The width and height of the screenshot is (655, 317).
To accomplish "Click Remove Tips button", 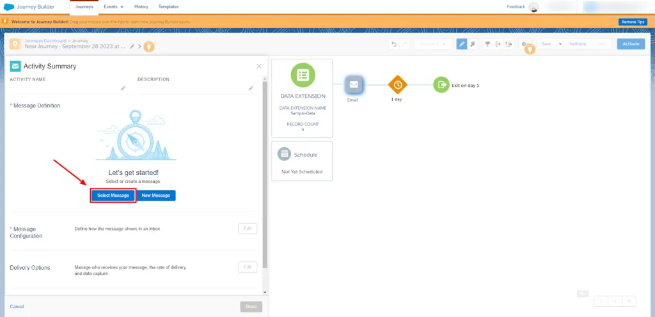I will [633, 22].
